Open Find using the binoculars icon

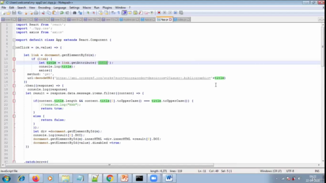74,13
